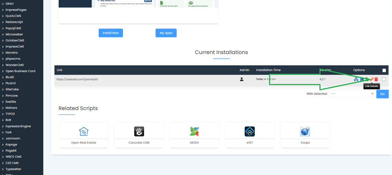Expand PopojiCMS in the sidebar
Screen dimensions: 392x175
(x=13, y=28)
